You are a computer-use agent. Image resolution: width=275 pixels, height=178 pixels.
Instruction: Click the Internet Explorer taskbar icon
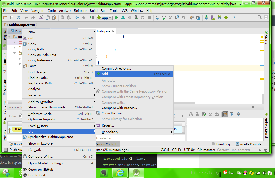point(120,173)
